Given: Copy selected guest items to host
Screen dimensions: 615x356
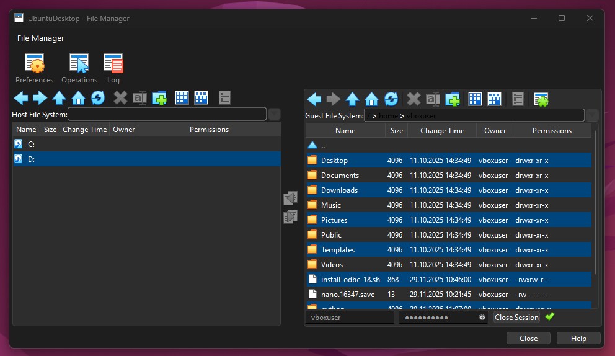Looking at the screenshot, I should coord(290,198).
